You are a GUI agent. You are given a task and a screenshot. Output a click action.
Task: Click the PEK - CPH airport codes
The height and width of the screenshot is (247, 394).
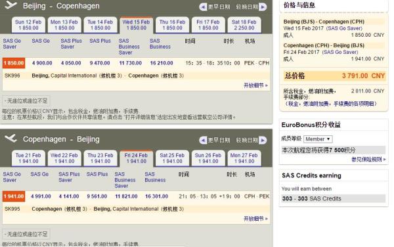click(x=257, y=63)
